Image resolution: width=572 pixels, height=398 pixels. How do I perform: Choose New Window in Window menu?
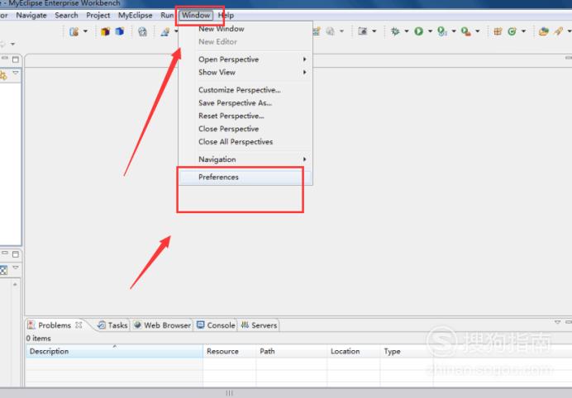coord(245,29)
